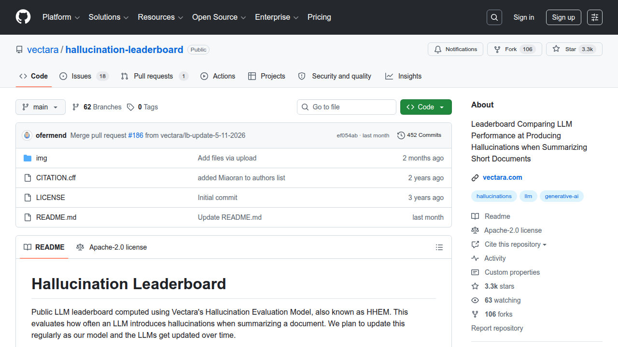This screenshot has width=618, height=347.
Task: Expand the Platform menu
Action: pos(61,17)
